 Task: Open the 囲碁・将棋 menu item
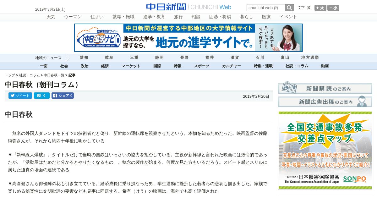220,17
